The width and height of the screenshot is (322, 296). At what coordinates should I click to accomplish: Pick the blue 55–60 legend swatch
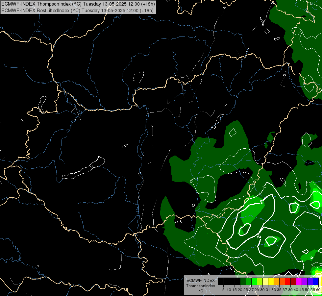pos(316,281)
